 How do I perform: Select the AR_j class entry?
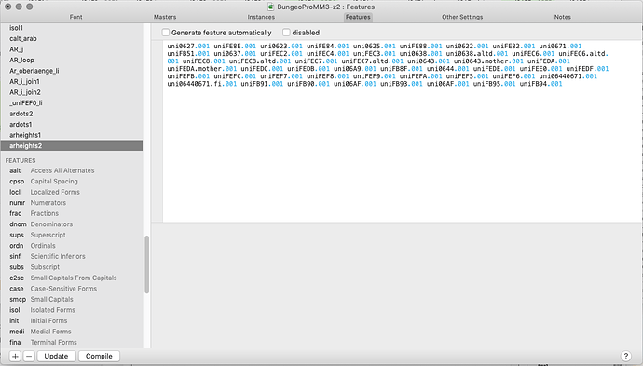pyautogui.click(x=72, y=49)
